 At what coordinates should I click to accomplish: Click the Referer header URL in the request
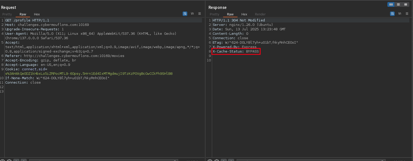[x=74, y=56]
